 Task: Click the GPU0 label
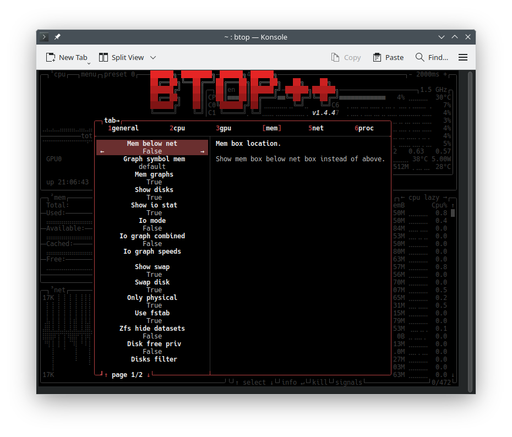(x=54, y=159)
